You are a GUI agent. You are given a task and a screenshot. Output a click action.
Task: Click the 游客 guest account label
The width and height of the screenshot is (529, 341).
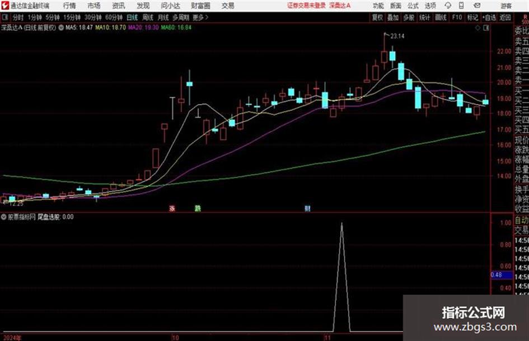click(507, 6)
